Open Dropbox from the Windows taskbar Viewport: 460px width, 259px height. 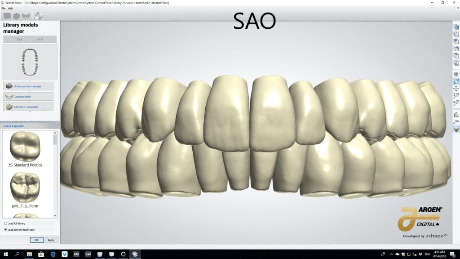pyautogui.click(x=64, y=254)
